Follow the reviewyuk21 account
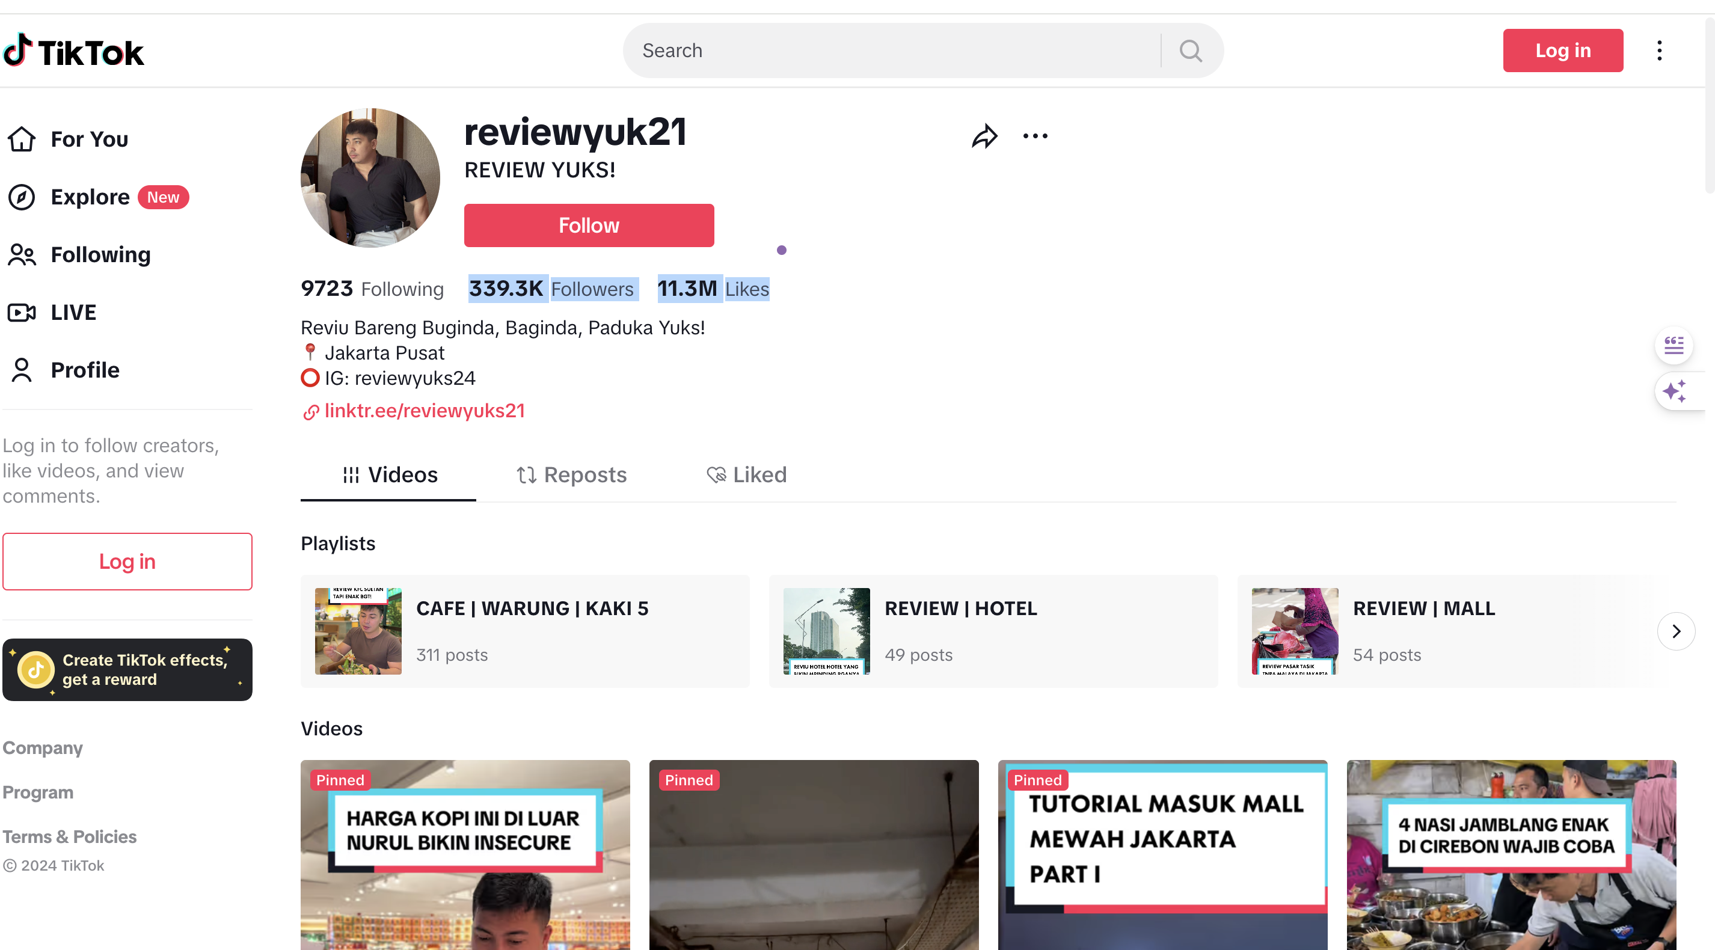 (589, 225)
